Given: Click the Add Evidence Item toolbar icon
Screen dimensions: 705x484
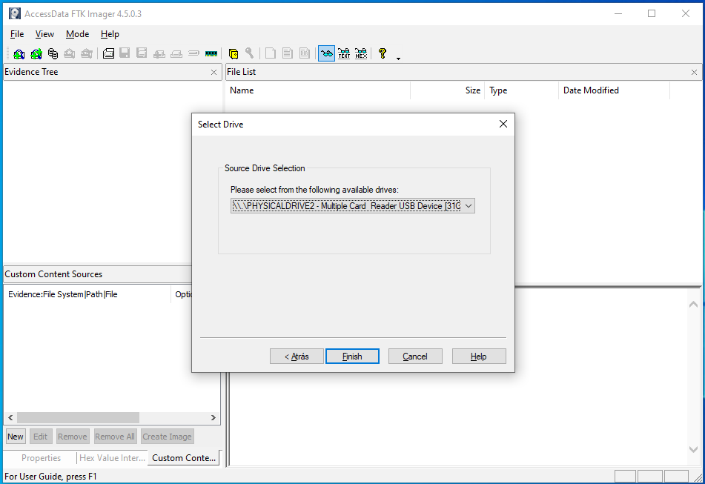Looking at the screenshot, I should tap(19, 53).
